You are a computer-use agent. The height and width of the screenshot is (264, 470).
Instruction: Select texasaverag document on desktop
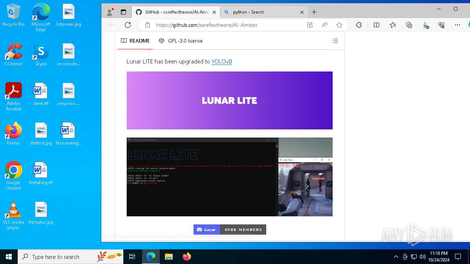(x=69, y=134)
